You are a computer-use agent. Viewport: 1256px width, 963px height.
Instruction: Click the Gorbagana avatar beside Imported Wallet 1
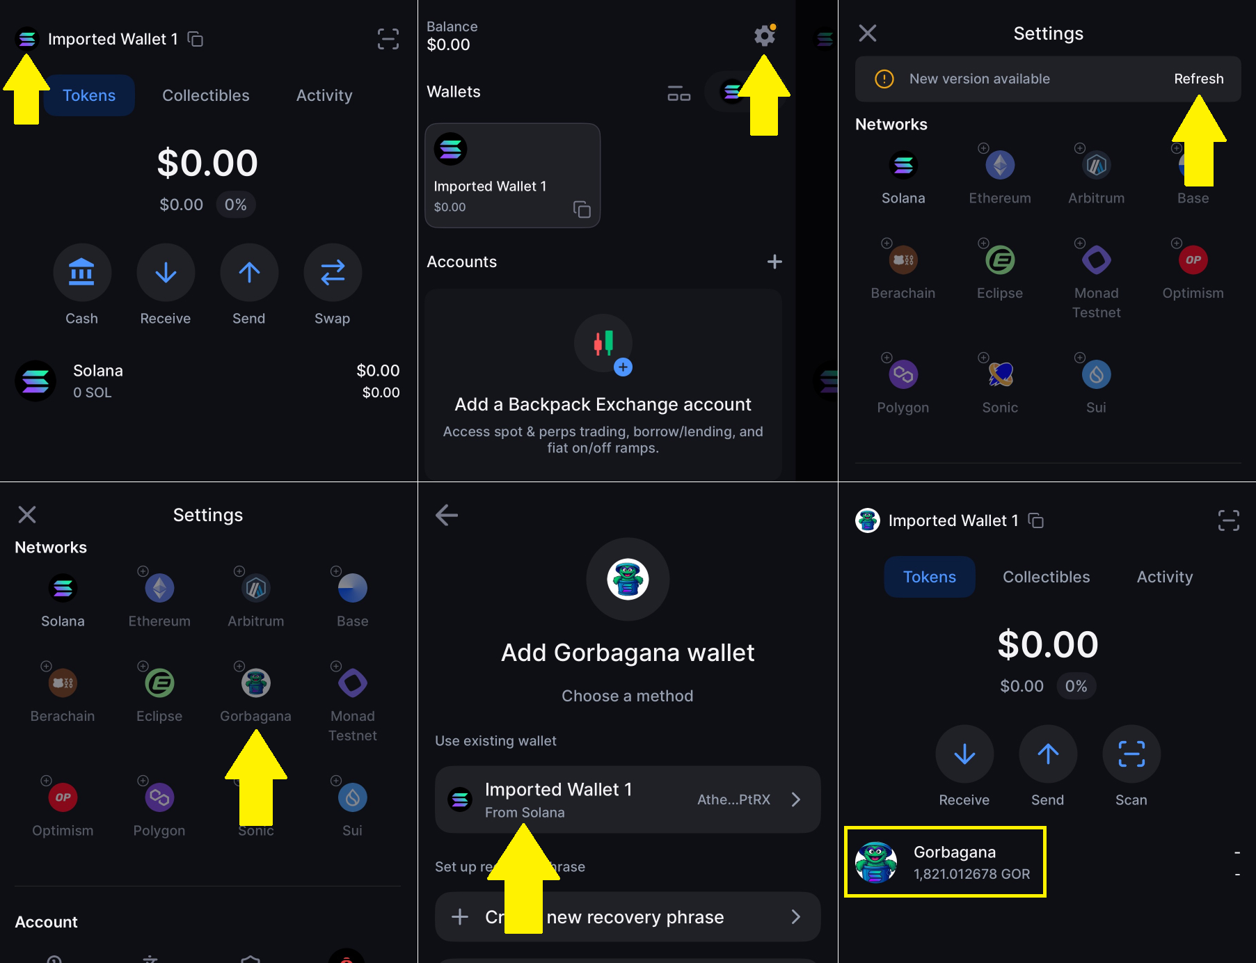868,520
